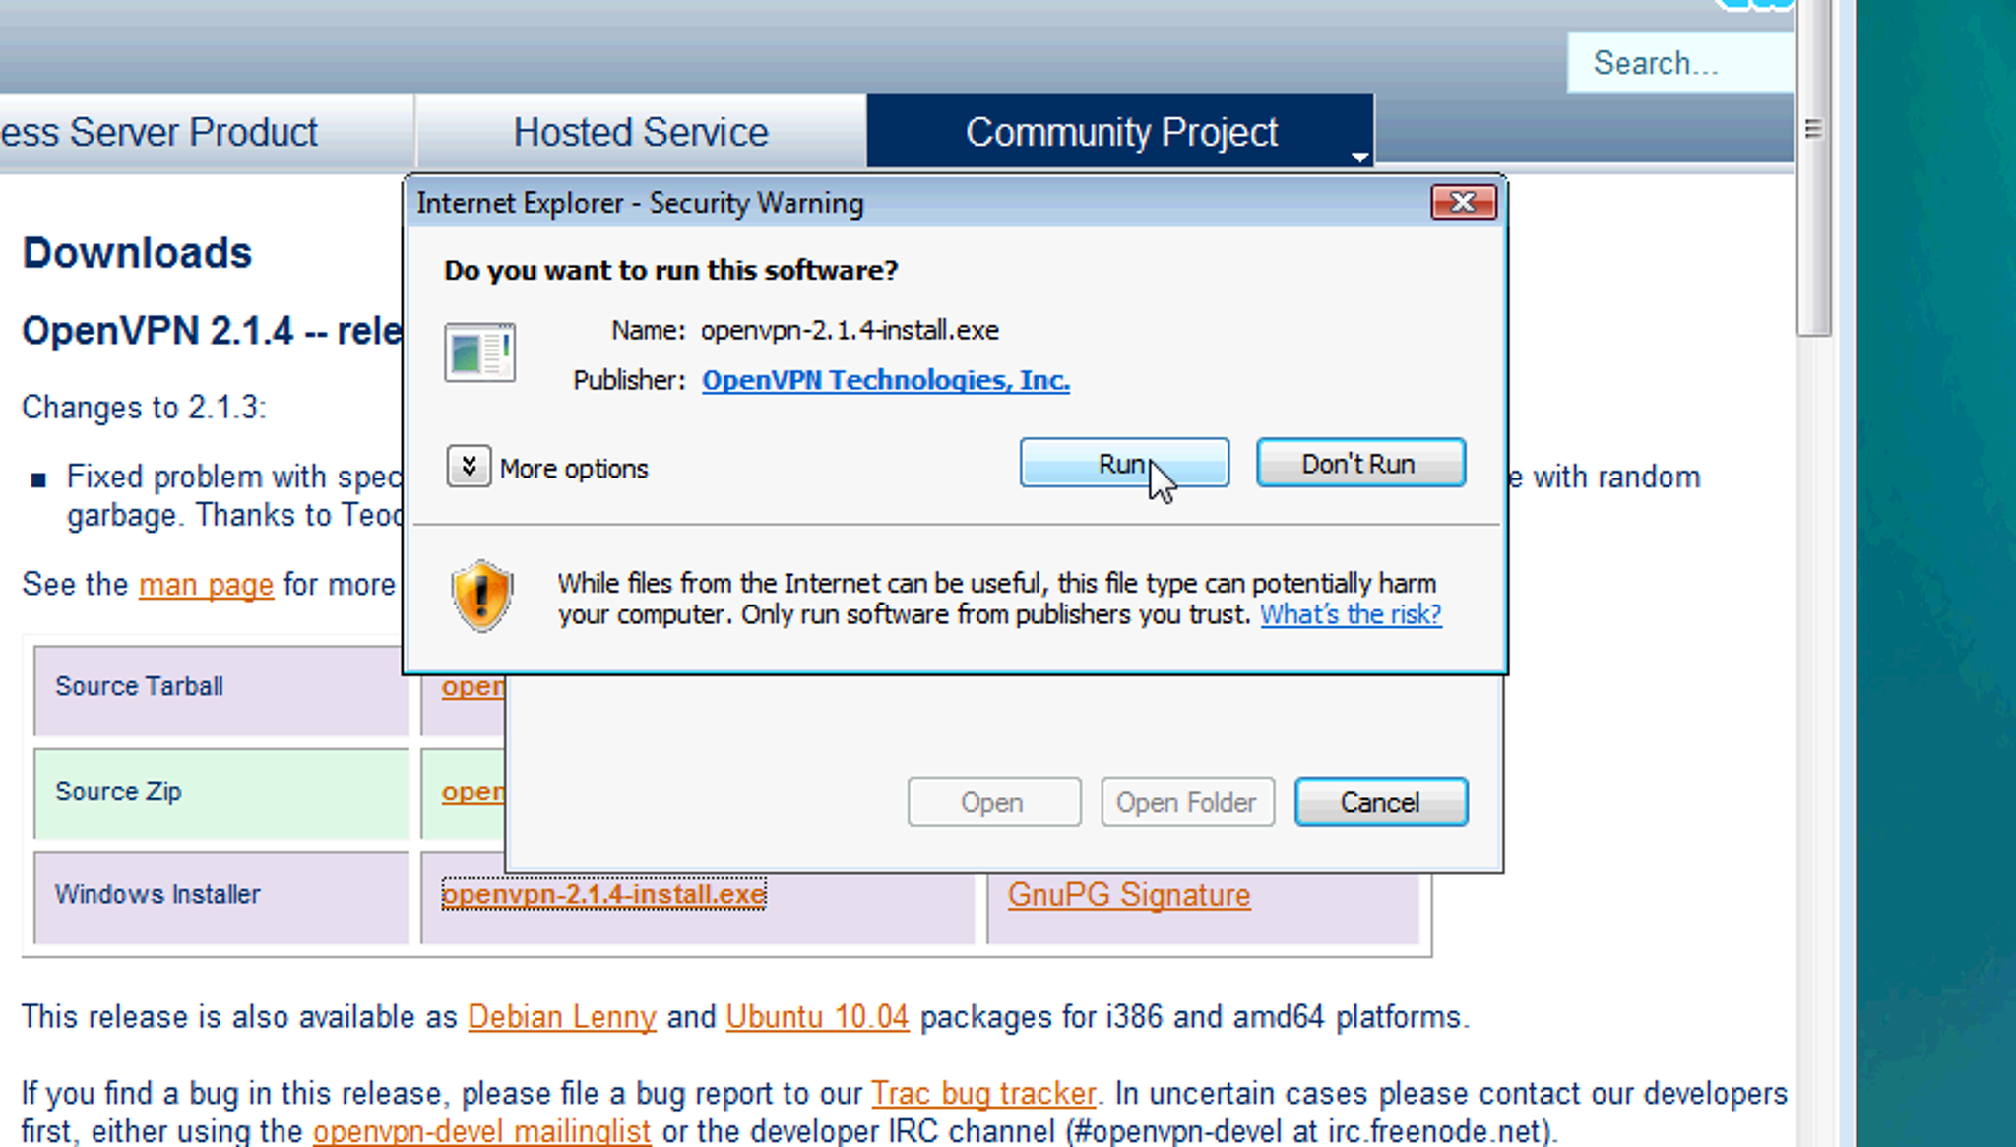Click the Don't Run button
This screenshot has width=2016, height=1147.
tap(1360, 463)
